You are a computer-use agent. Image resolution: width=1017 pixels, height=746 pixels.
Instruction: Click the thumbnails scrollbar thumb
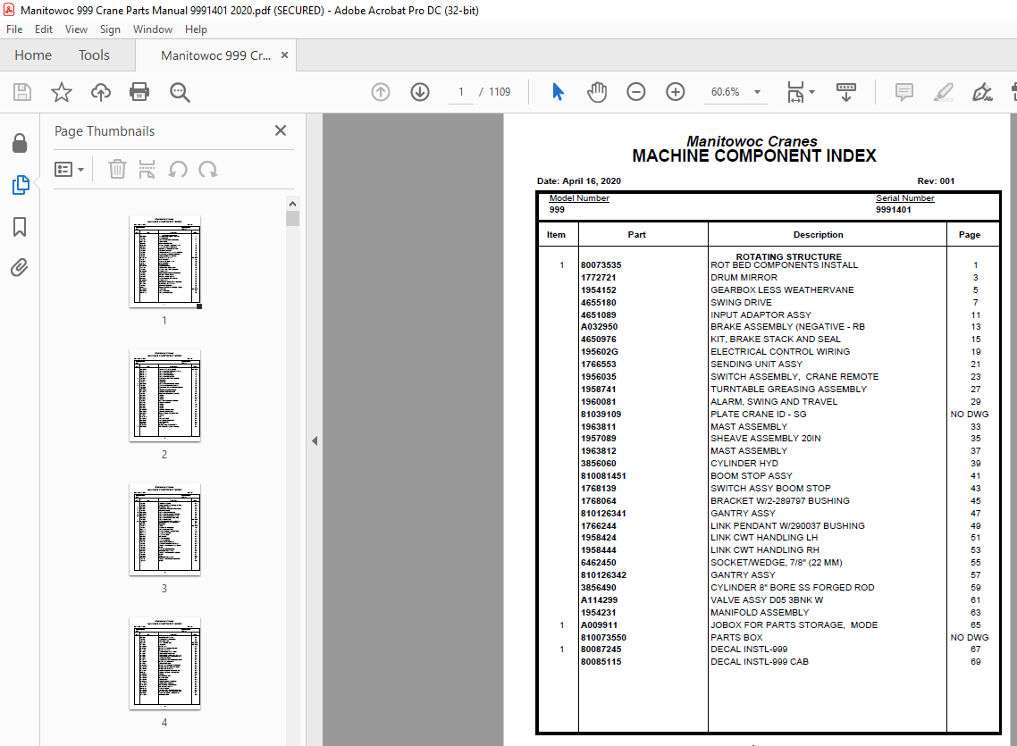click(x=292, y=218)
